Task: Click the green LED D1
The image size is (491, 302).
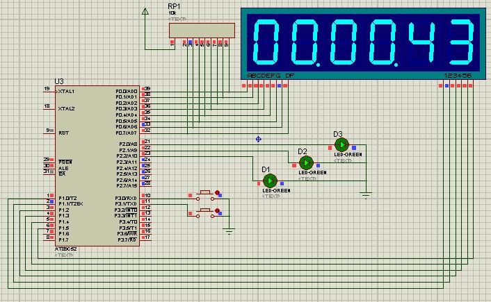Action: [271, 181]
